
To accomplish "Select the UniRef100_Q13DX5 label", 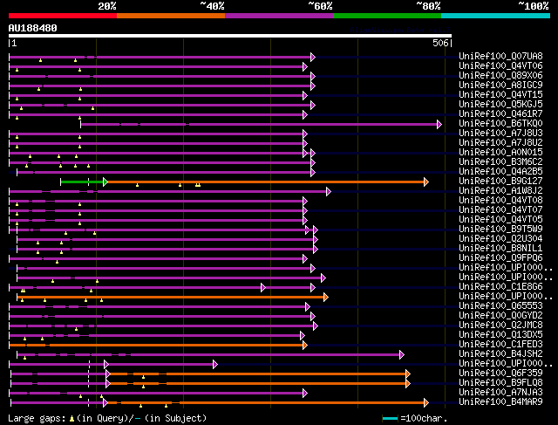I will coord(500,335).
